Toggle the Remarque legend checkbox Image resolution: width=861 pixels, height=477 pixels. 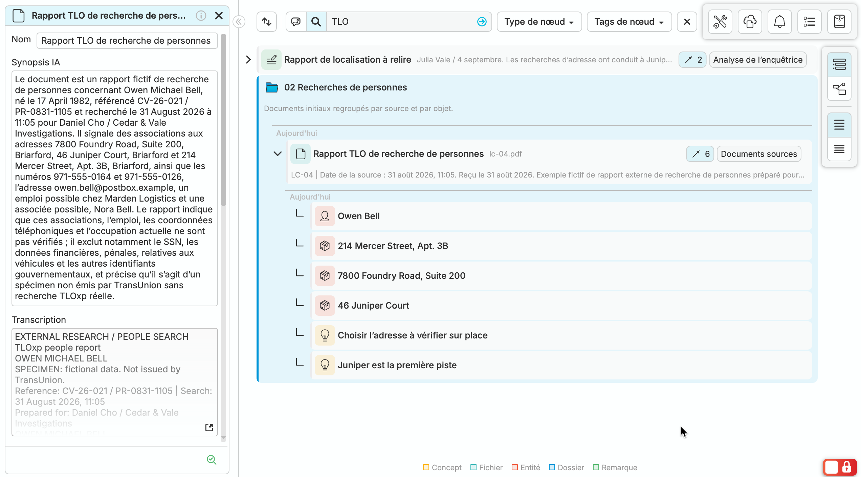tap(596, 467)
